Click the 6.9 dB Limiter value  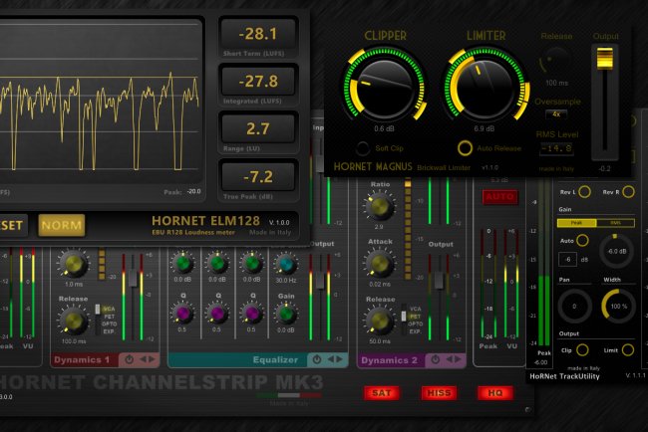tap(484, 128)
